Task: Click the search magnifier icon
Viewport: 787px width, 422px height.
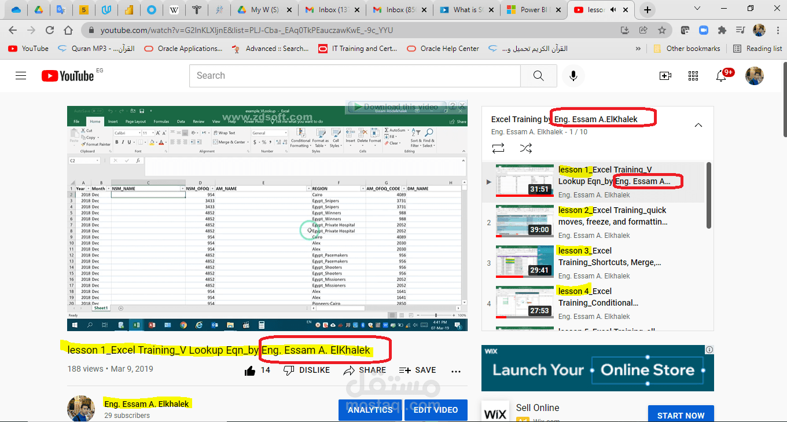Action: pos(538,75)
